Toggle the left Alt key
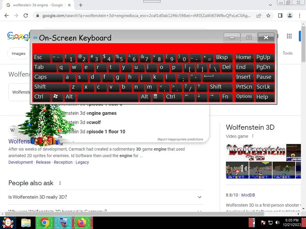The width and height of the screenshot is (306, 229). (70, 98)
